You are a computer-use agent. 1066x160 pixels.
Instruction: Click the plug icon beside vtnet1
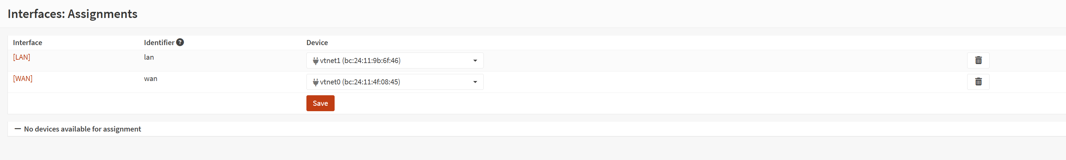pos(315,61)
